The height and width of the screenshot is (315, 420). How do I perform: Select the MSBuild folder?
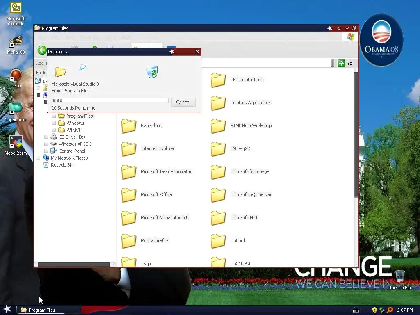tap(228, 241)
